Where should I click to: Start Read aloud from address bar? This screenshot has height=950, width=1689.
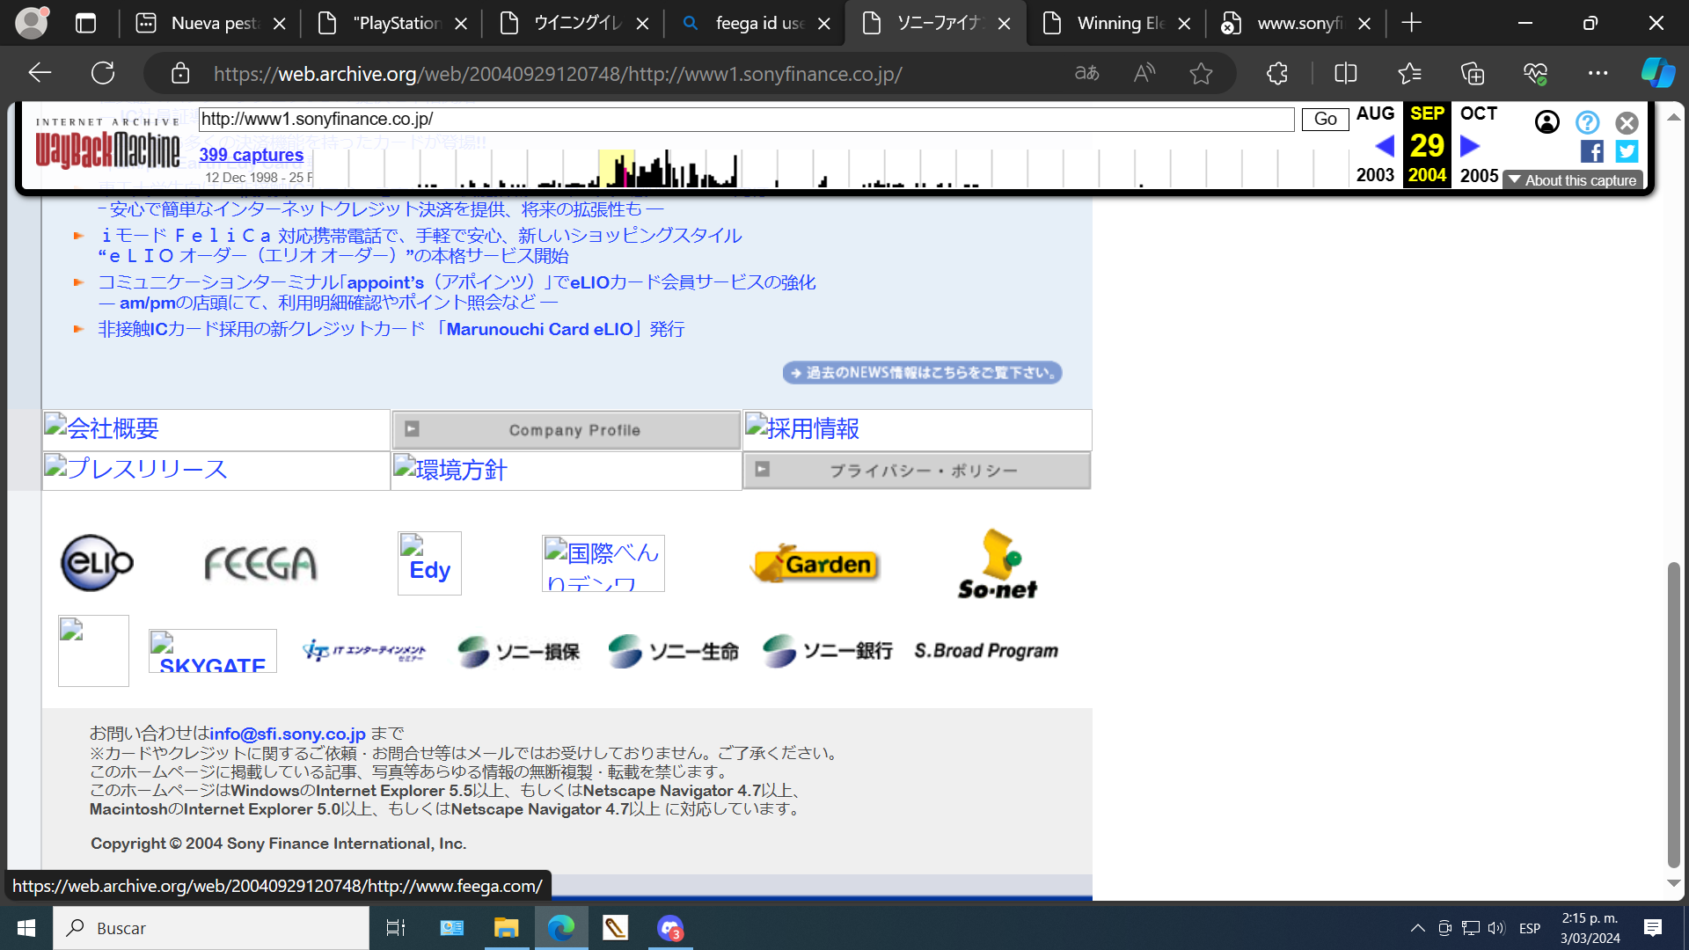coord(1144,73)
